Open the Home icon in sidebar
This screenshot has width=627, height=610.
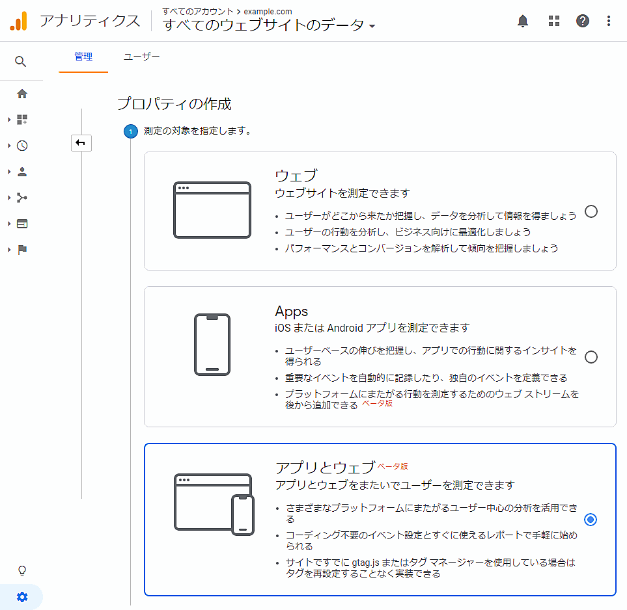(22, 94)
